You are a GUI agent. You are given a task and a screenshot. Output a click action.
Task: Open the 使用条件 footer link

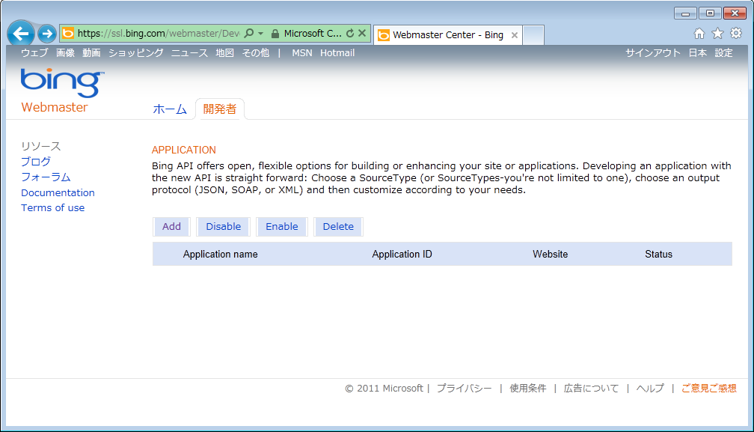tap(528, 389)
